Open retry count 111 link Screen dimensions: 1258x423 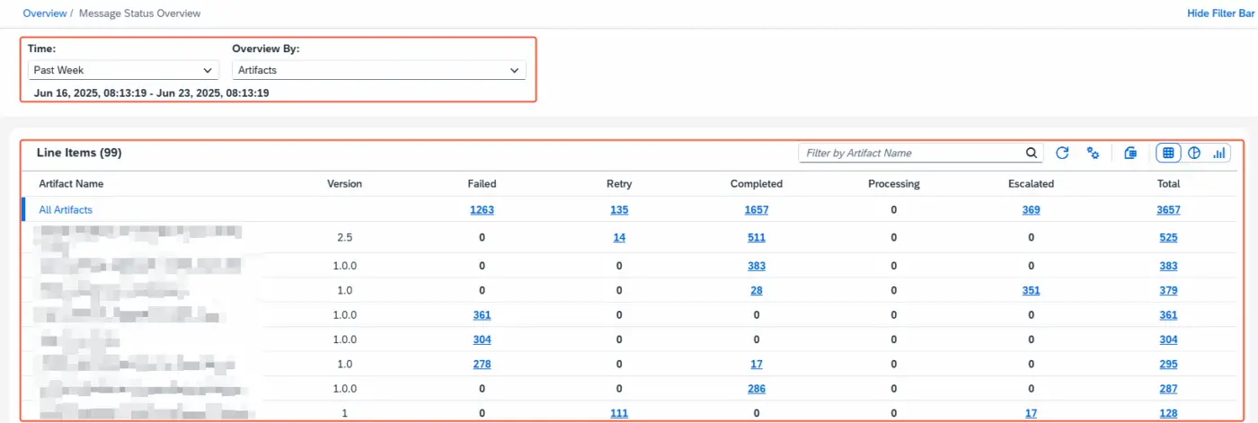click(x=619, y=413)
